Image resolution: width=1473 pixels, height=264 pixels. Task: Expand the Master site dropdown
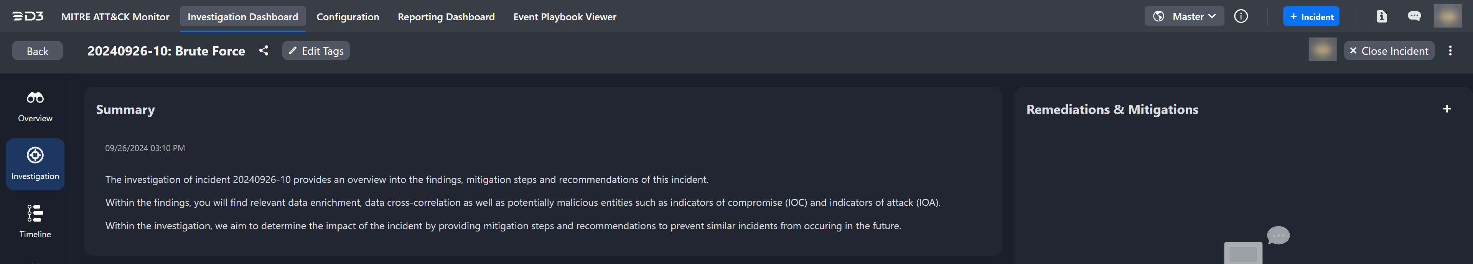[x=1184, y=16]
